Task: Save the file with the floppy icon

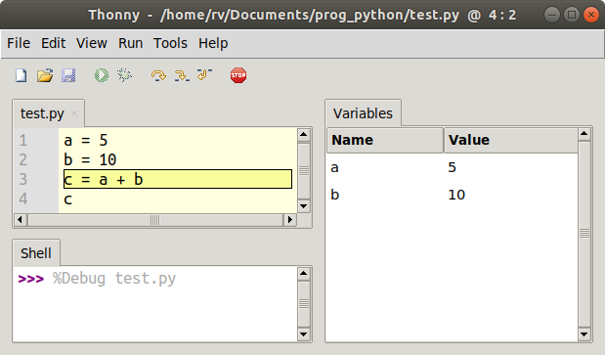Action: 68,75
